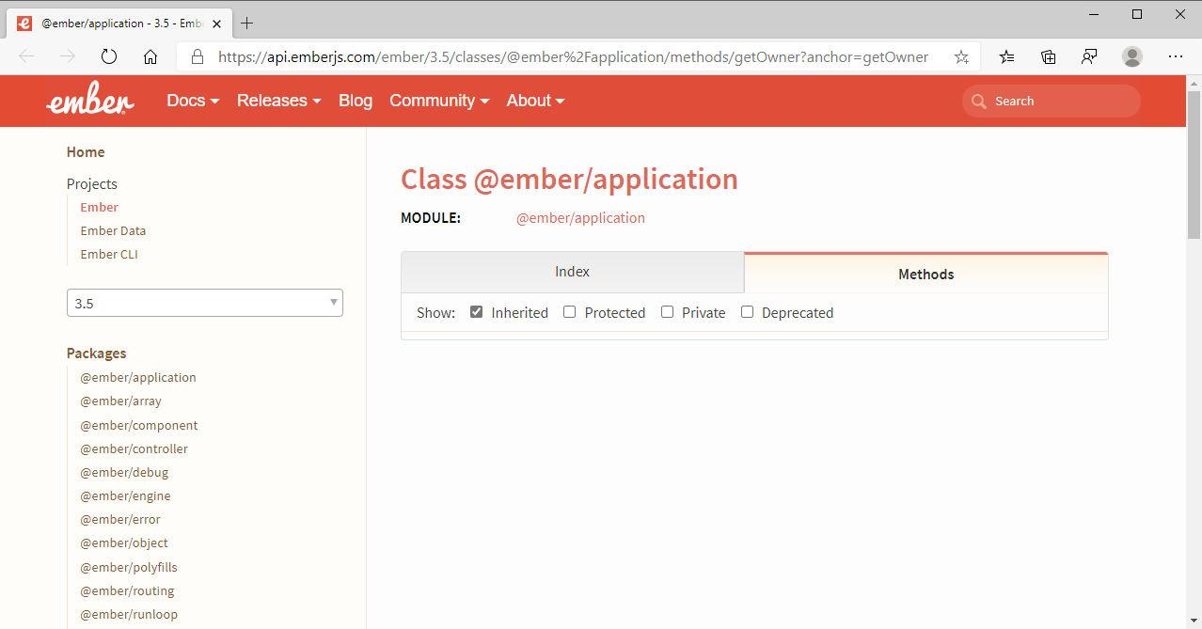Click the lock icon in the address bar

pos(198,56)
